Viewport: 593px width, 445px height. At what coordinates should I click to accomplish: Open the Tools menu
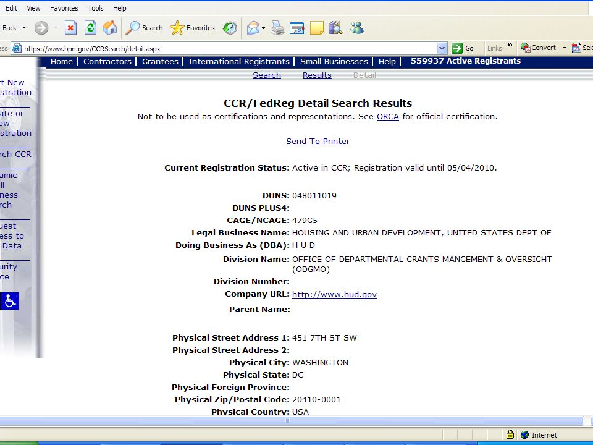(x=96, y=8)
